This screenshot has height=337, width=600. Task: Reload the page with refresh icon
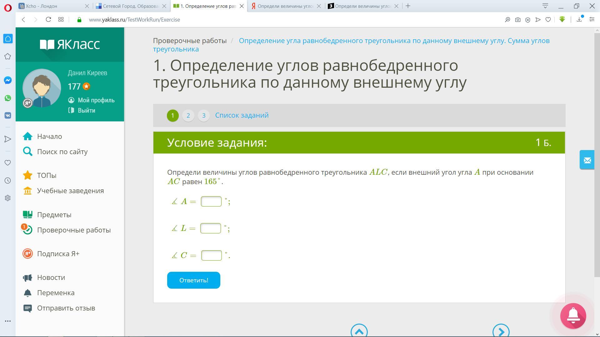click(x=48, y=20)
